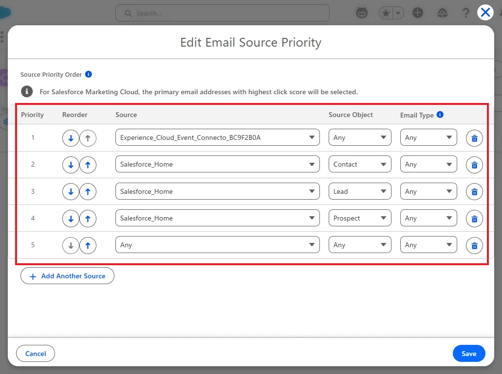Open the help question mark icon

coord(466,13)
